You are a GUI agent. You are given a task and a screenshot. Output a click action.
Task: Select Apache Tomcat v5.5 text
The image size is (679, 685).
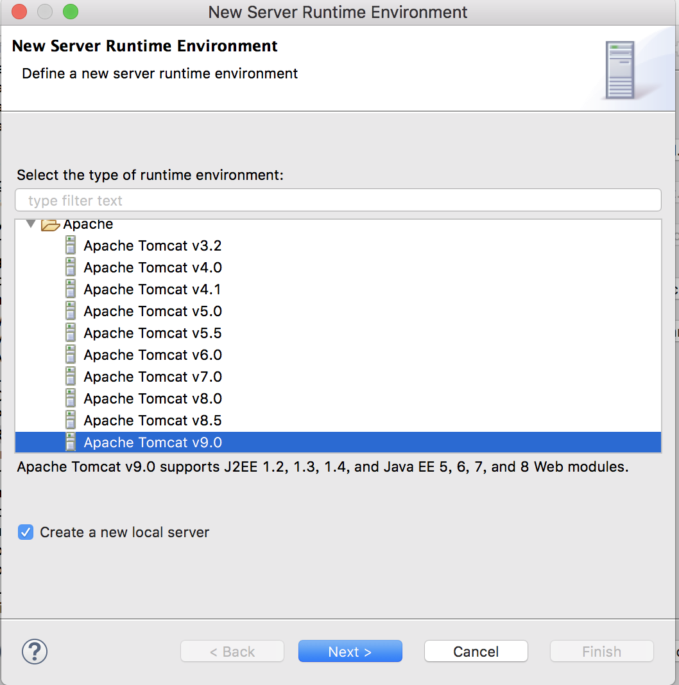pyautogui.click(x=153, y=333)
